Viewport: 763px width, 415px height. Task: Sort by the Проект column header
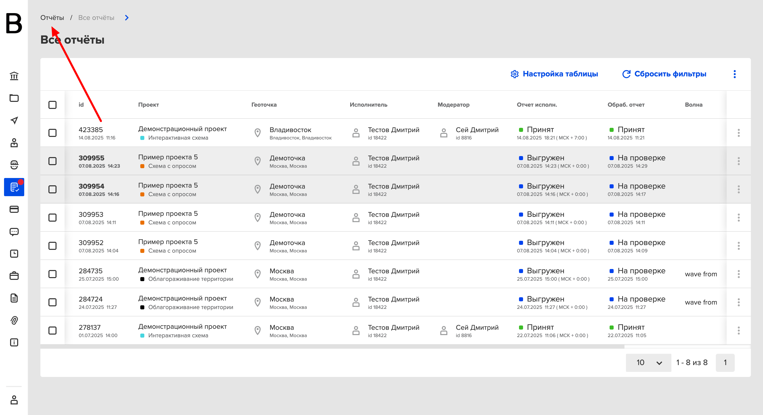148,105
